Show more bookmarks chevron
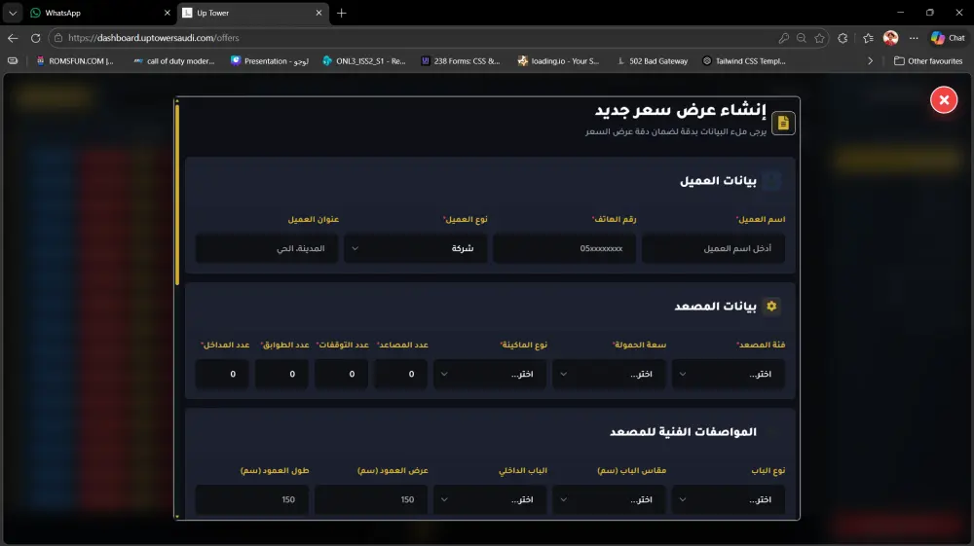 pos(870,60)
